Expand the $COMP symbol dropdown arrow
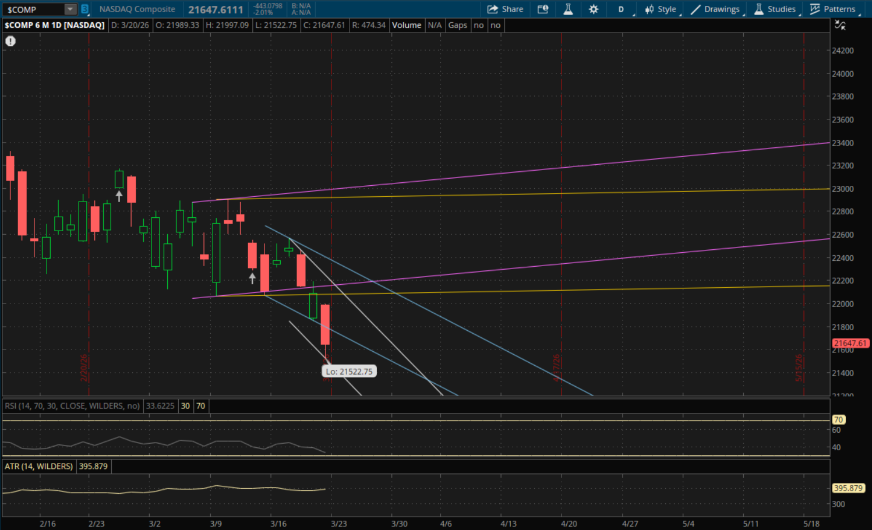The image size is (872, 530). tap(70, 9)
